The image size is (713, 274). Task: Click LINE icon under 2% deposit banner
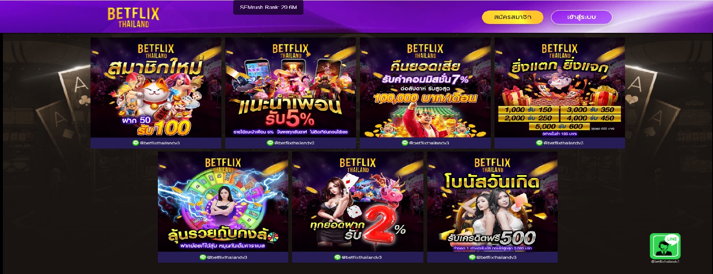click(x=337, y=257)
